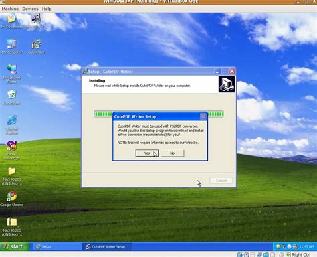
Task: Click the green keyboard capture icon by Right Ctrl
Action: 288,254
